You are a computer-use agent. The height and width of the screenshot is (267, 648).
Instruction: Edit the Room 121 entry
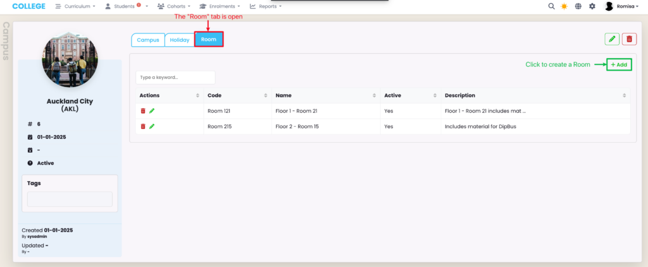click(x=152, y=110)
